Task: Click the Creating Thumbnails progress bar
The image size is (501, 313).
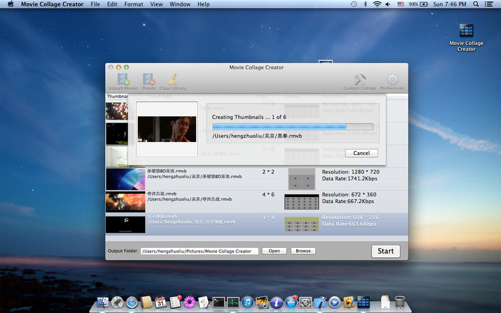Action: [292, 126]
